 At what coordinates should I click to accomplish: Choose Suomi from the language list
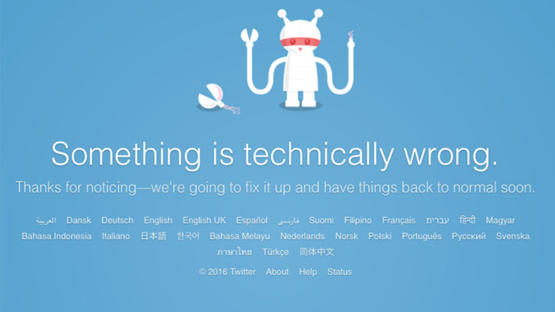pyautogui.click(x=321, y=220)
